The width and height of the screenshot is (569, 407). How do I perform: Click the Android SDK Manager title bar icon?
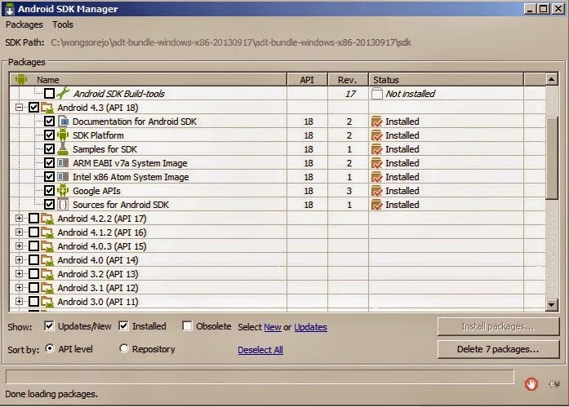[x=10, y=9]
